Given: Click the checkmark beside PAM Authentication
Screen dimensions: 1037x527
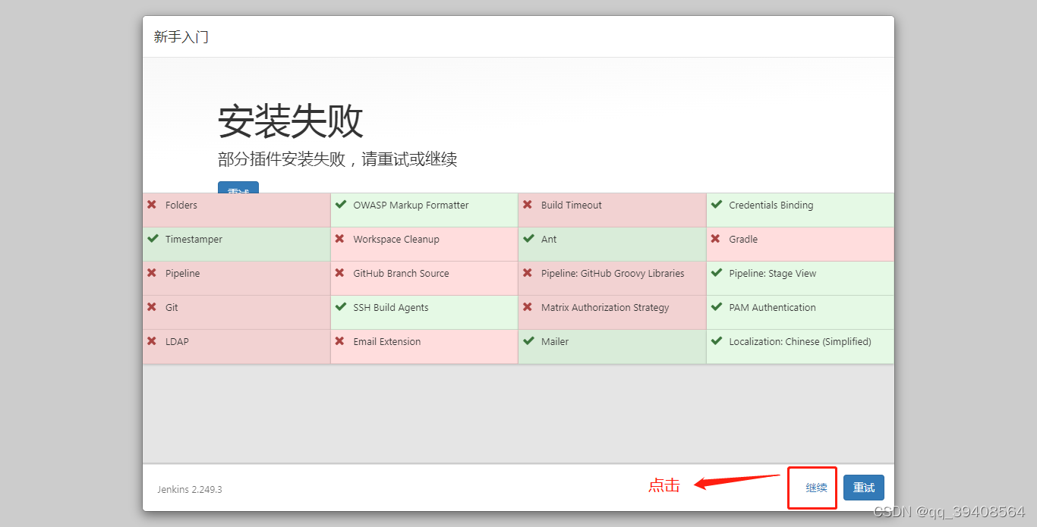Looking at the screenshot, I should coord(716,307).
